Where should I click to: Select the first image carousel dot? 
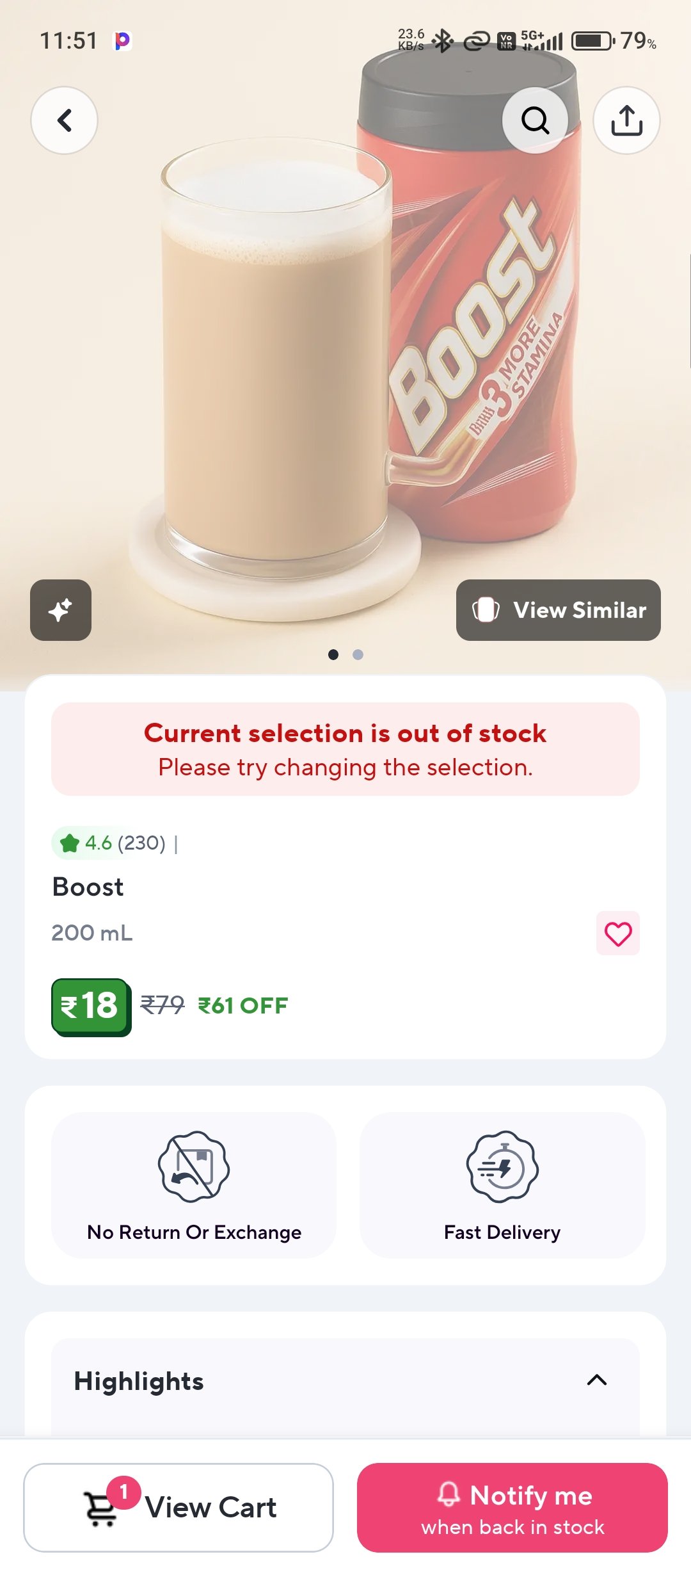[x=333, y=654]
